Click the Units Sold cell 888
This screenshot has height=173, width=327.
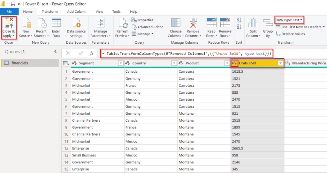tap(257, 92)
